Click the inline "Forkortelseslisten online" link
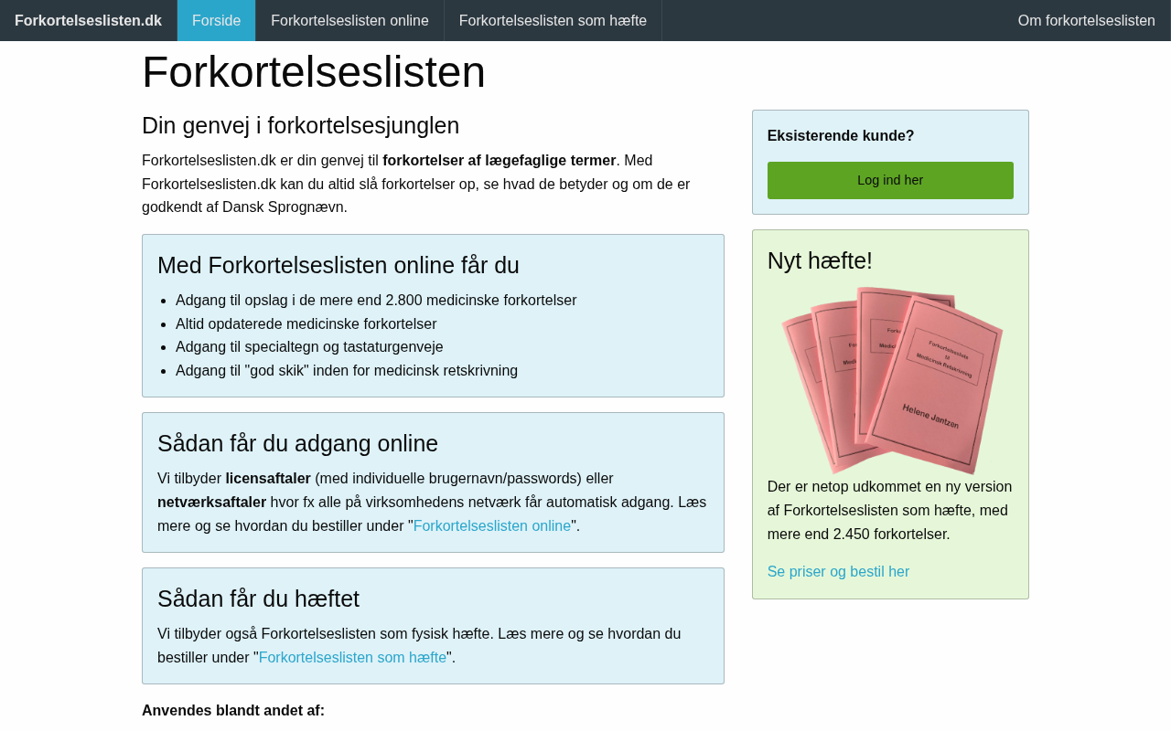Screen dimensions: 1171x731 (491, 525)
